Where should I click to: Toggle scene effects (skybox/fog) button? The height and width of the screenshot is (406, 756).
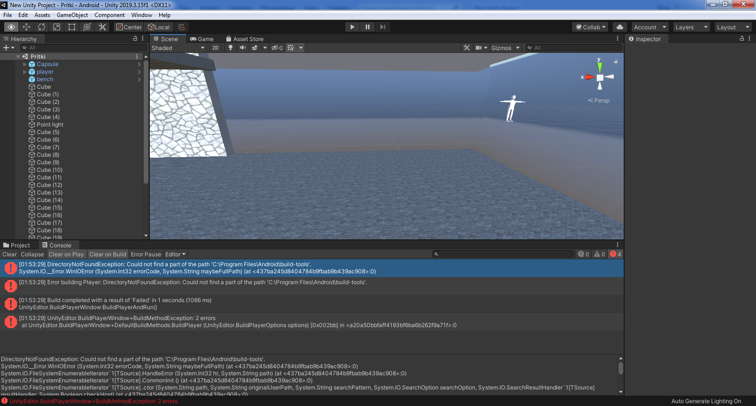click(x=255, y=48)
